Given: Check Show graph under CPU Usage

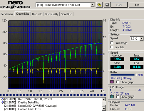Looking at the screenshot, I should pyautogui.click(x=118, y=97).
